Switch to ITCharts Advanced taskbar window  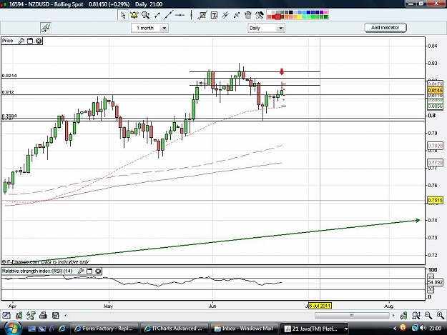point(175,329)
